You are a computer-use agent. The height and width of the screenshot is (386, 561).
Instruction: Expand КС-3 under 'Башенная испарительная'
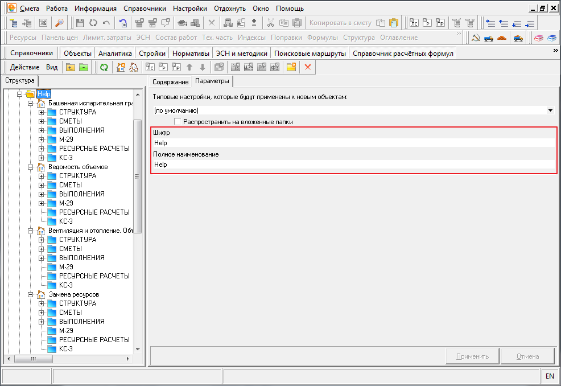pos(41,158)
